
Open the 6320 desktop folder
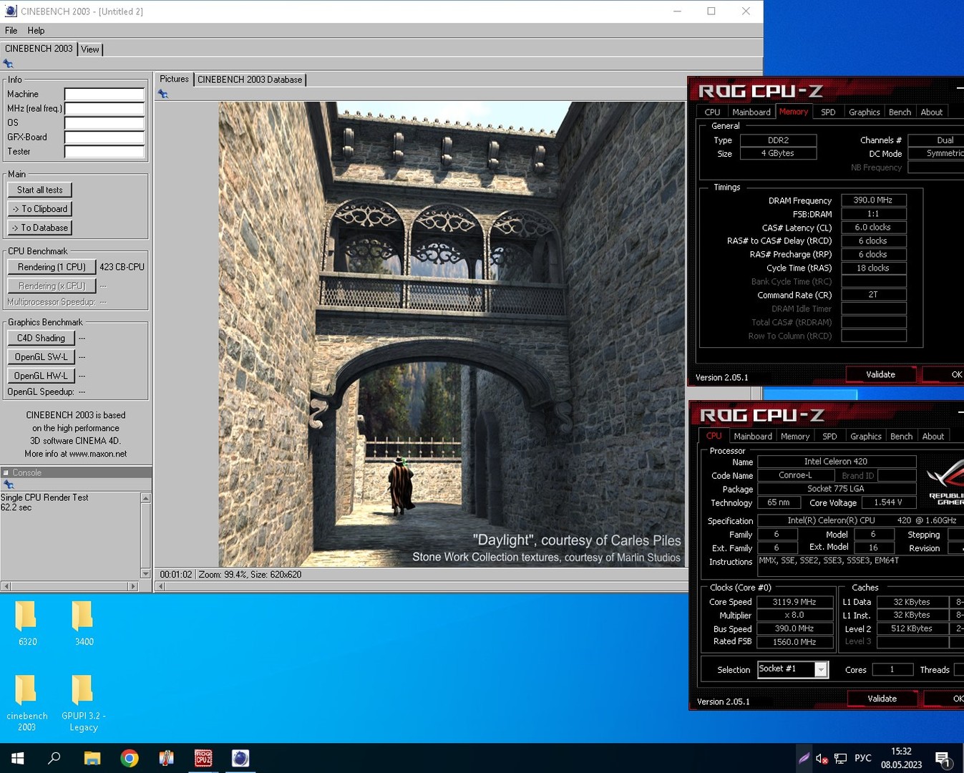27,623
